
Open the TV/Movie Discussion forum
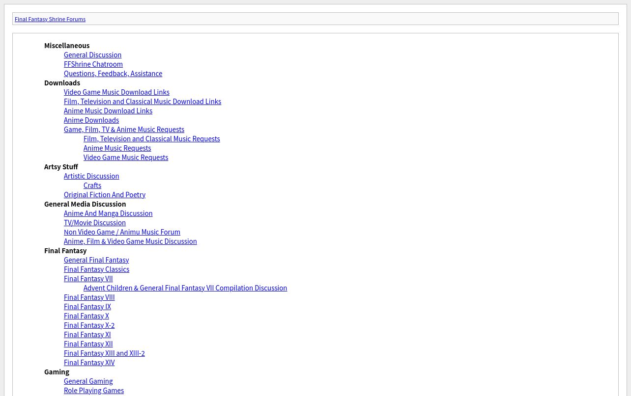[95, 223]
